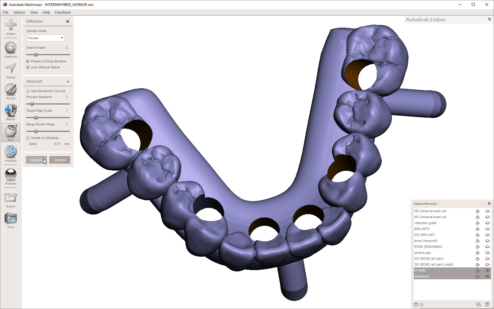
Task: Click the Search Depth value 2
Action: point(67,48)
